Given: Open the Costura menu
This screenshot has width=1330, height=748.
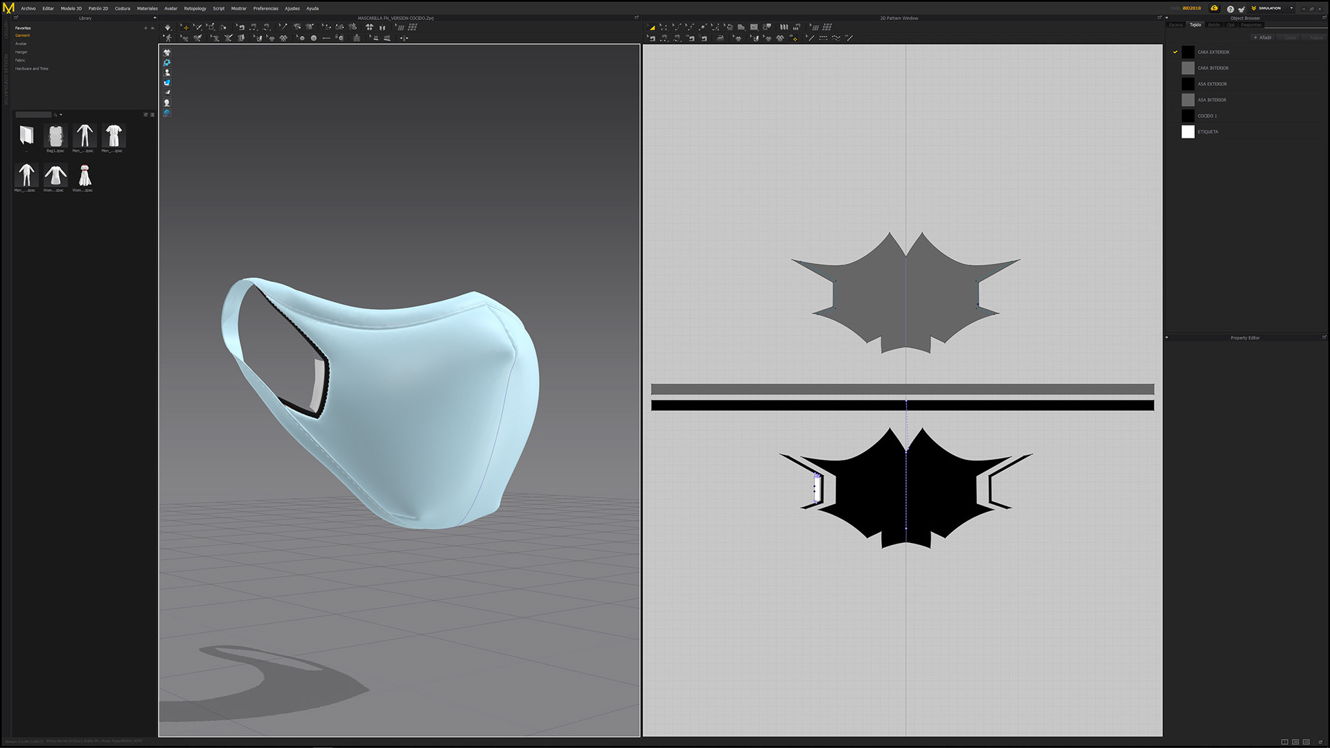Looking at the screenshot, I should [x=123, y=8].
